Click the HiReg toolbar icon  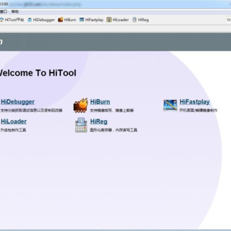(134, 20)
